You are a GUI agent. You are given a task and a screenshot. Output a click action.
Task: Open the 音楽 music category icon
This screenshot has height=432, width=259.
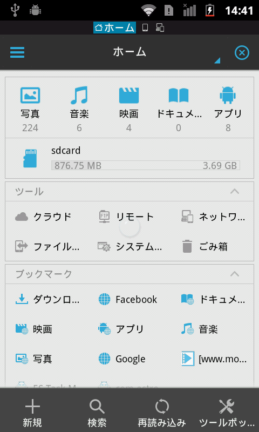coord(79,96)
